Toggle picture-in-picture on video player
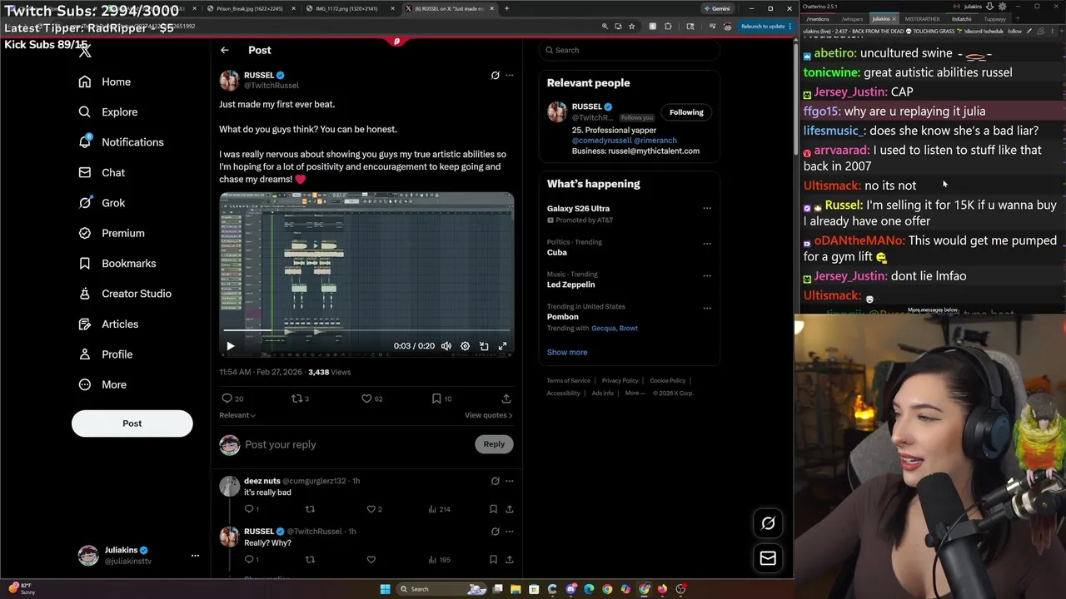Viewport: 1066px width, 599px height. 484,346
